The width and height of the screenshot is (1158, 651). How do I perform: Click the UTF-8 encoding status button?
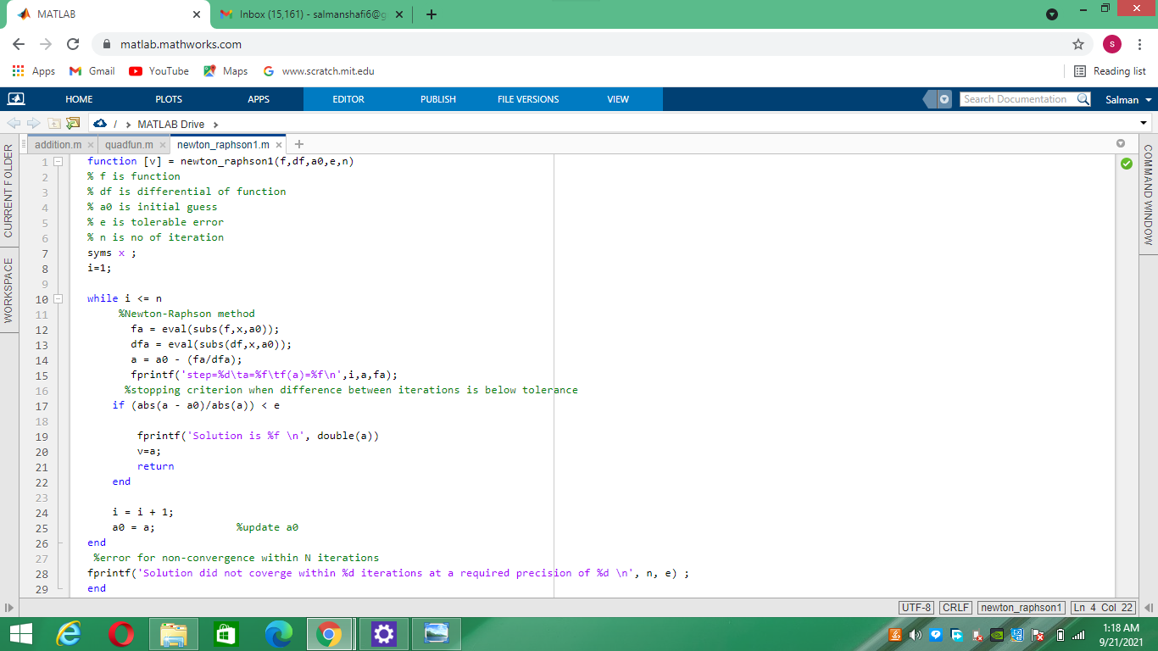[917, 607]
